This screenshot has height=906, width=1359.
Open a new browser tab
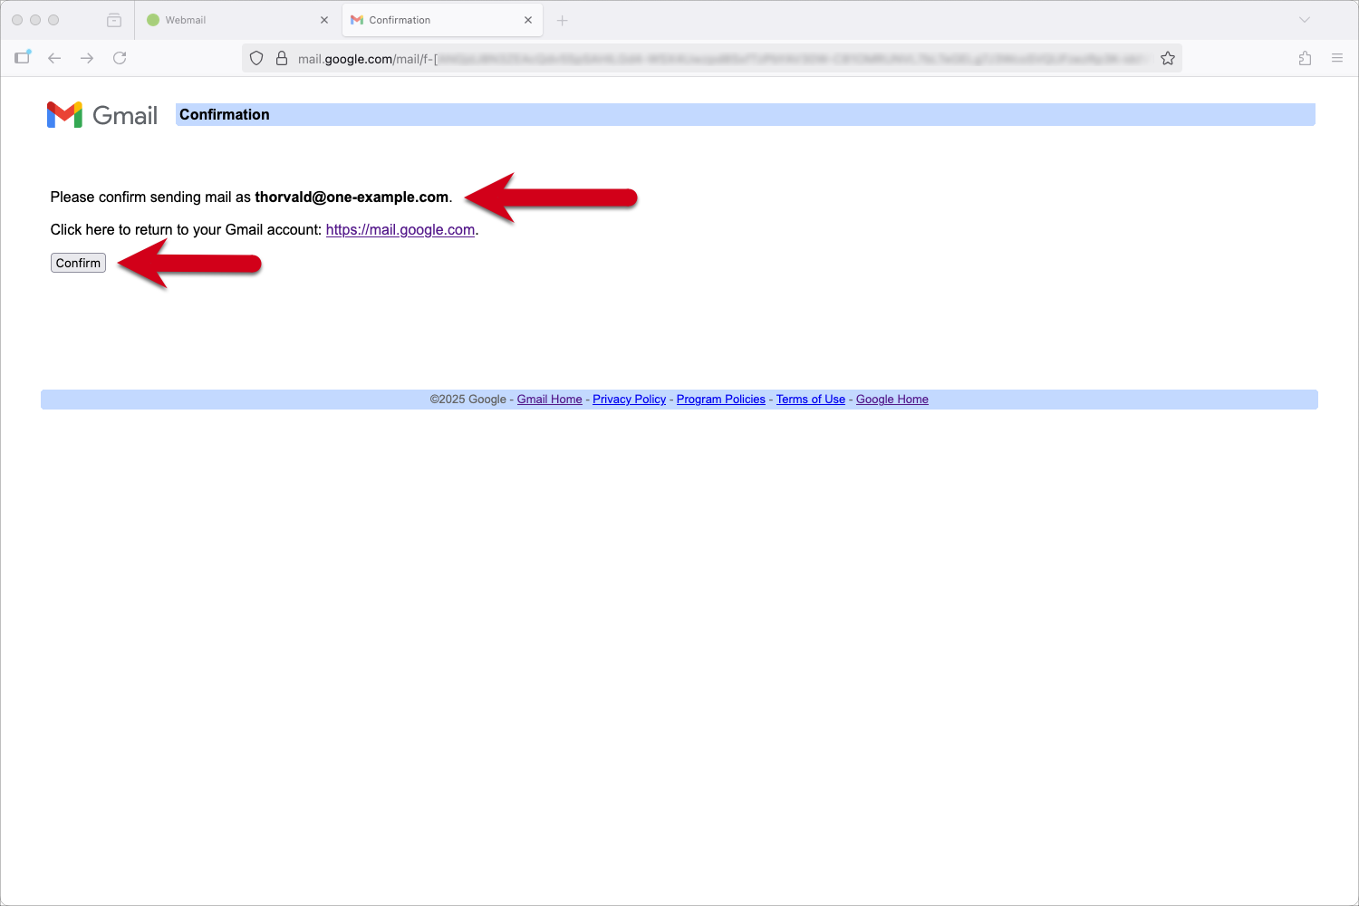pos(562,20)
